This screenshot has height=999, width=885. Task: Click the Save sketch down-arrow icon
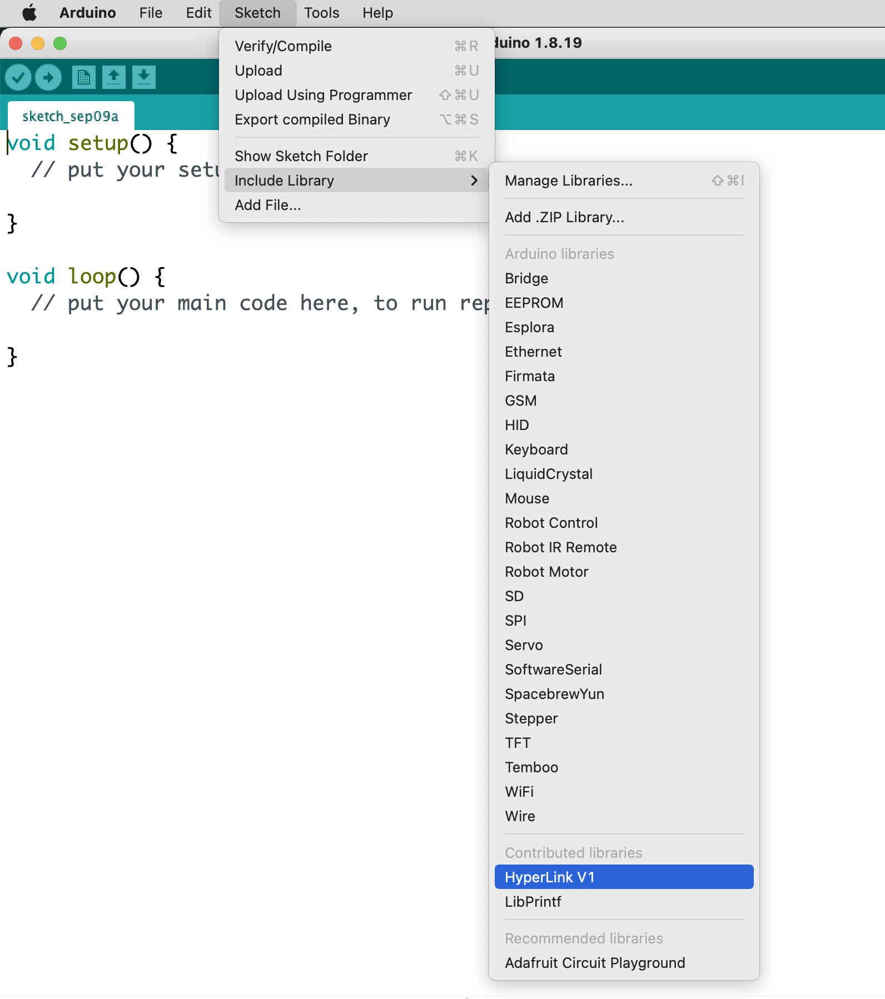point(144,77)
